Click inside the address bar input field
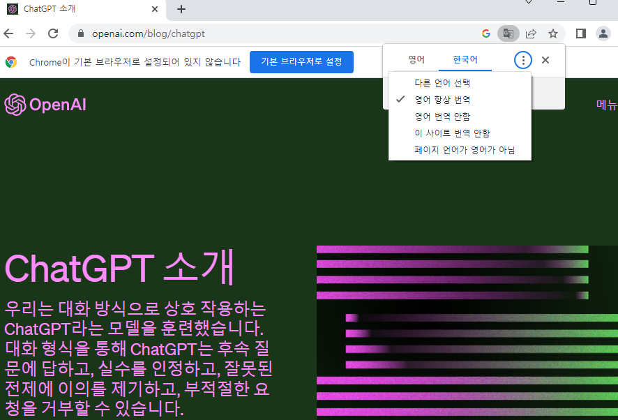Viewport: 618px width, 420px height. click(x=209, y=33)
